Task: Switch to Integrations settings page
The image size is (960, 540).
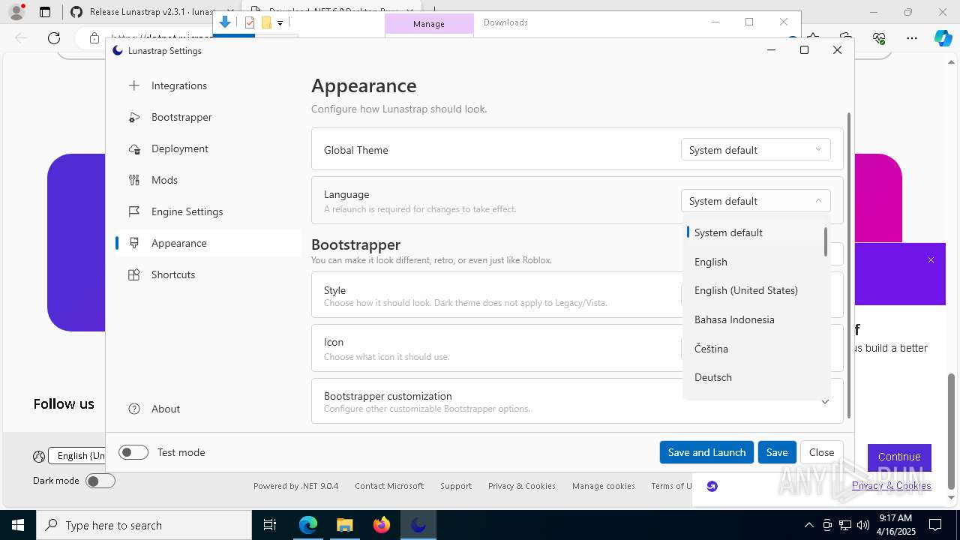Action: click(x=208, y=85)
